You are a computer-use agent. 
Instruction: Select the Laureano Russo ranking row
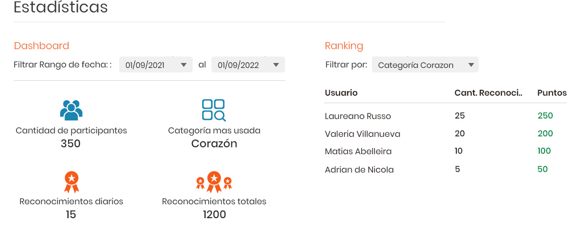tap(445, 116)
